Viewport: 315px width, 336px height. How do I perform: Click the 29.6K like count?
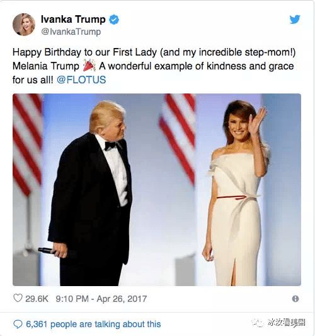pos(37,299)
